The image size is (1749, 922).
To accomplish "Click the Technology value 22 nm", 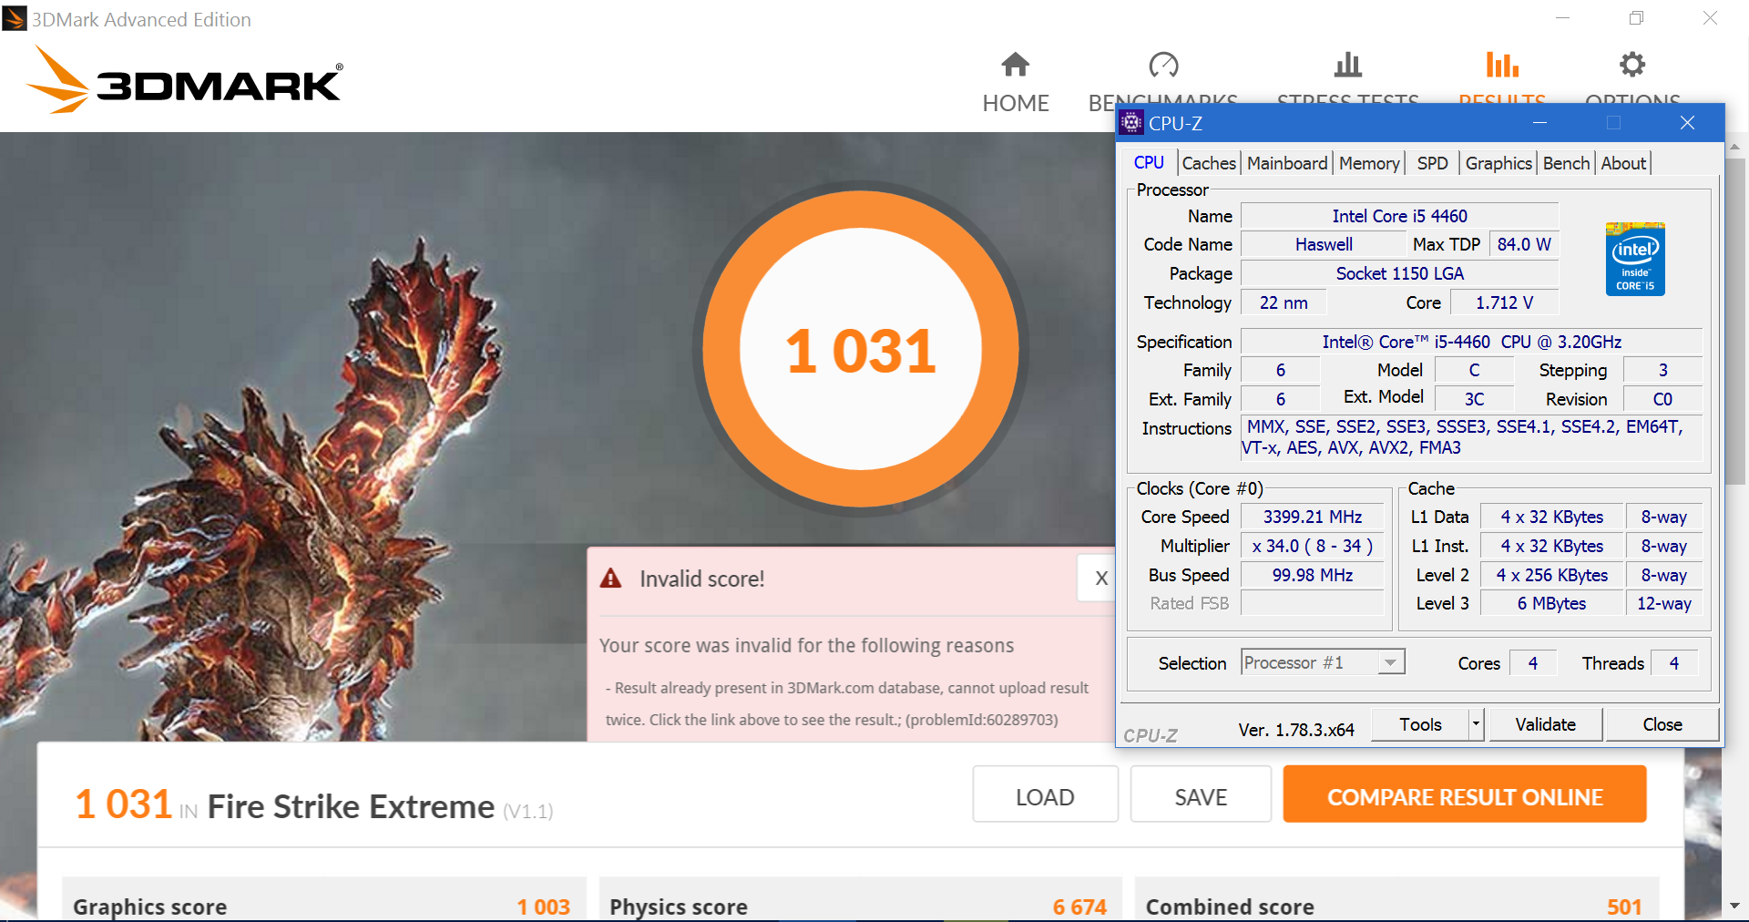I will pos(1284,302).
